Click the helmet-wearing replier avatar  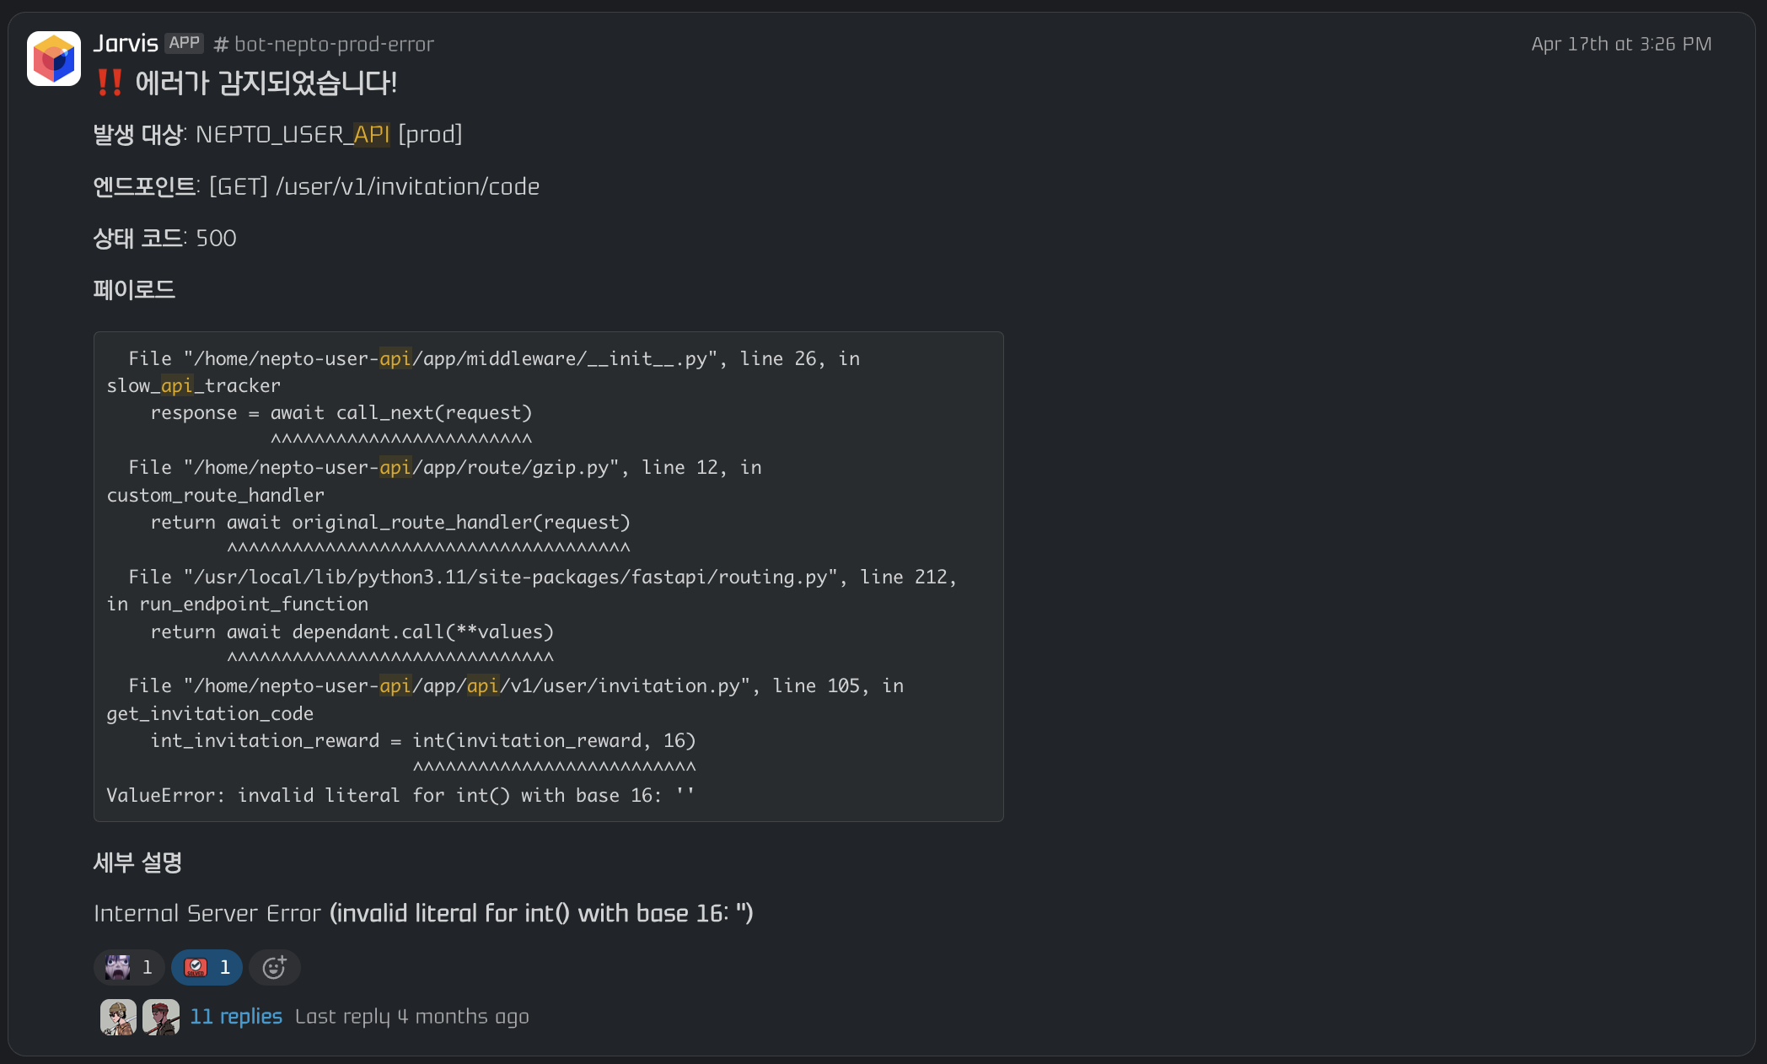[118, 1017]
